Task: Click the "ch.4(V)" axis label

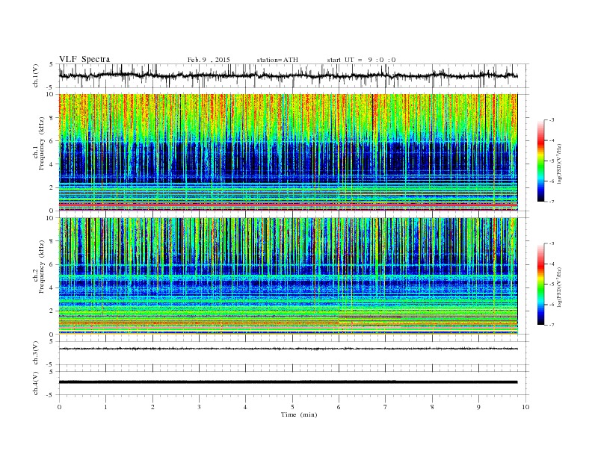Action: tap(36, 383)
